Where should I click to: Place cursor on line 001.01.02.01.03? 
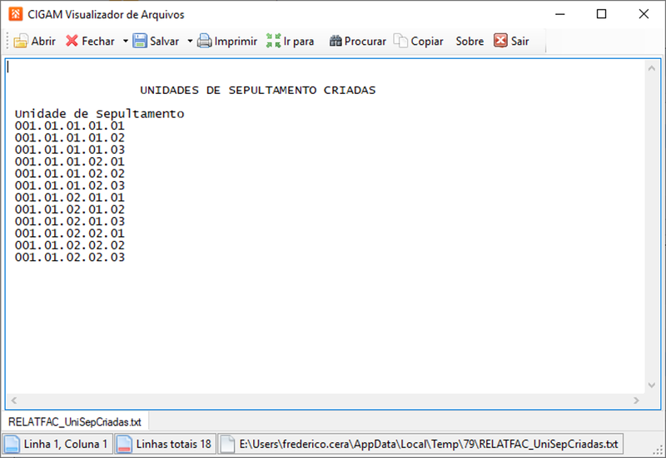point(70,221)
